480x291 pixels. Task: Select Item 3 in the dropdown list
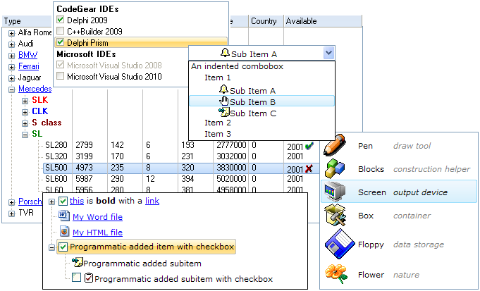point(218,134)
